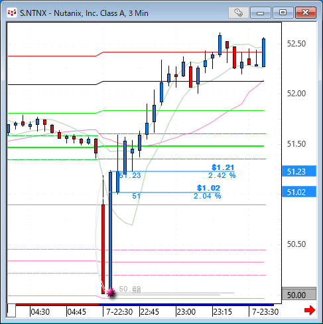
Task: Click the 50.50 price scale value
Action: pos(296,244)
